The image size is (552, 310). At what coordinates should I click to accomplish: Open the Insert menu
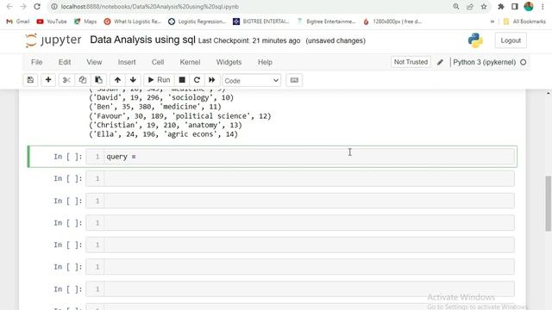[127, 62]
